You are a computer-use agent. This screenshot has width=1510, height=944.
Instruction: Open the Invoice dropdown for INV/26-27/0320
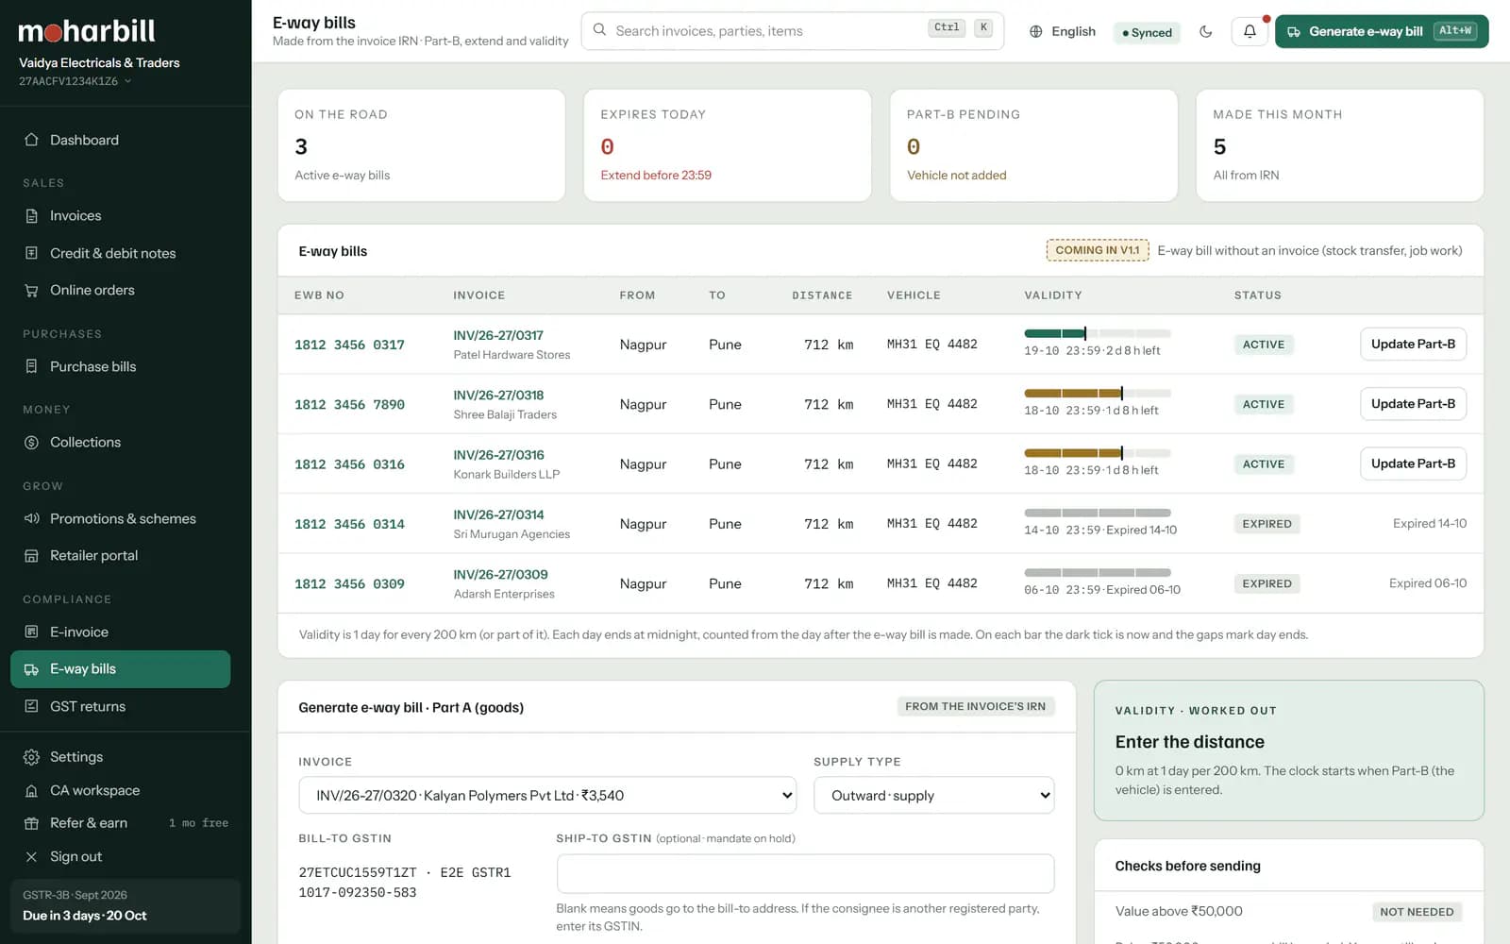pyautogui.click(x=547, y=795)
